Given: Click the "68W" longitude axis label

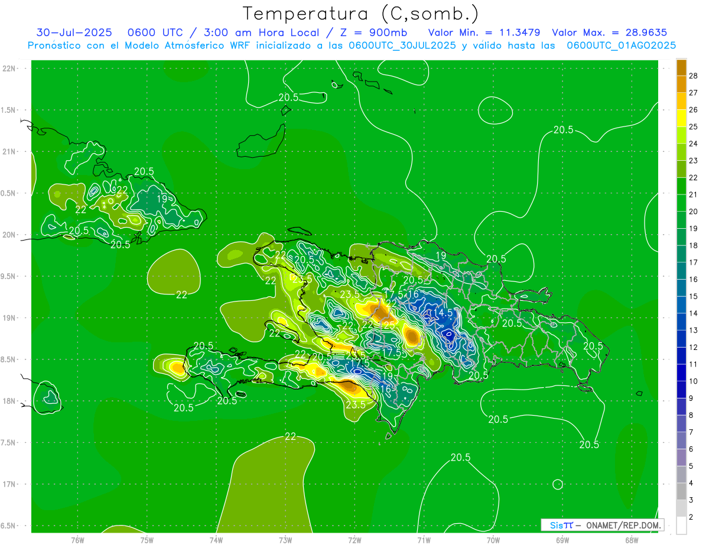Looking at the screenshot, I should (631, 540).
